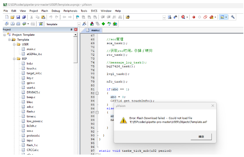Open batch build dropdown arrow
This screenshot has height=157, width=244.
point(28,24)
